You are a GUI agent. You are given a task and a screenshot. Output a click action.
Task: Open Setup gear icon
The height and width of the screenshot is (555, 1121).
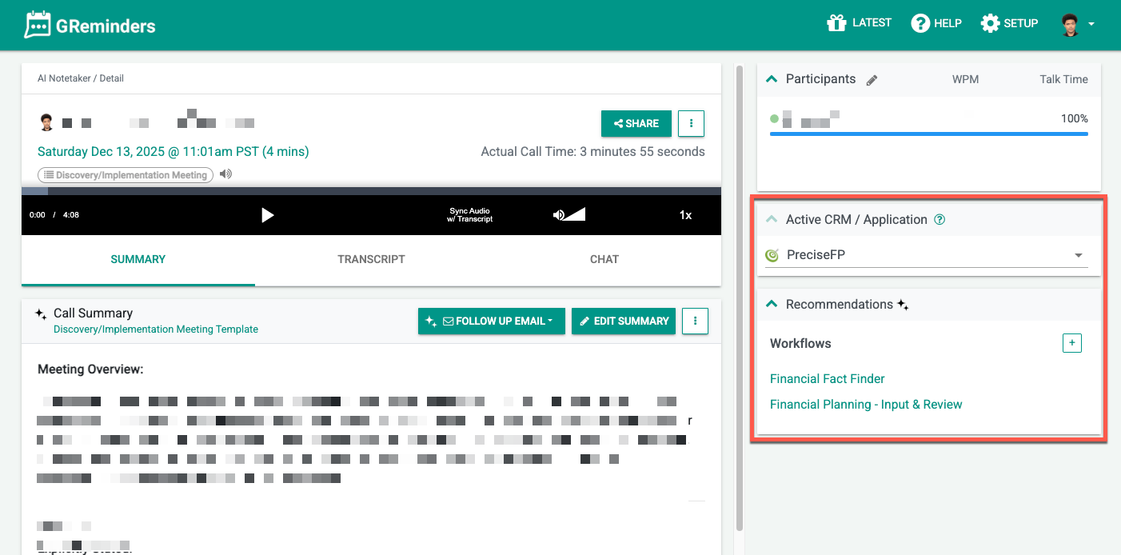(990, 23)
